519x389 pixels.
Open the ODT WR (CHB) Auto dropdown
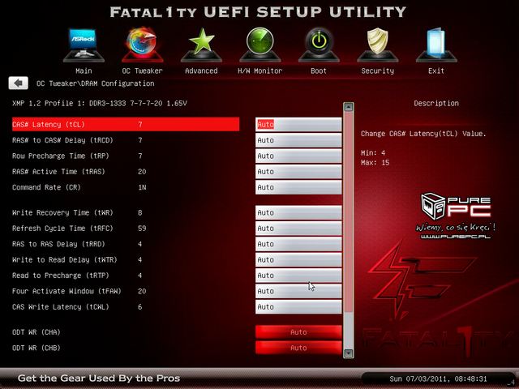(298, 348)
